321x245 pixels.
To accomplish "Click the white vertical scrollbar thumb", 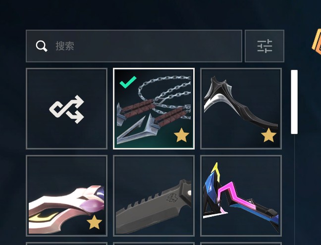I will (294, 102).
